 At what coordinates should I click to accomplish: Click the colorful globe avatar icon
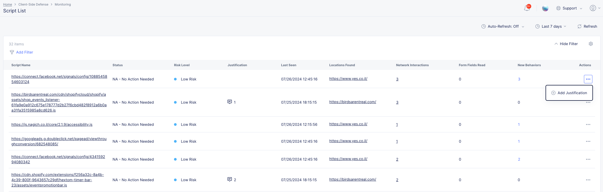545,8
